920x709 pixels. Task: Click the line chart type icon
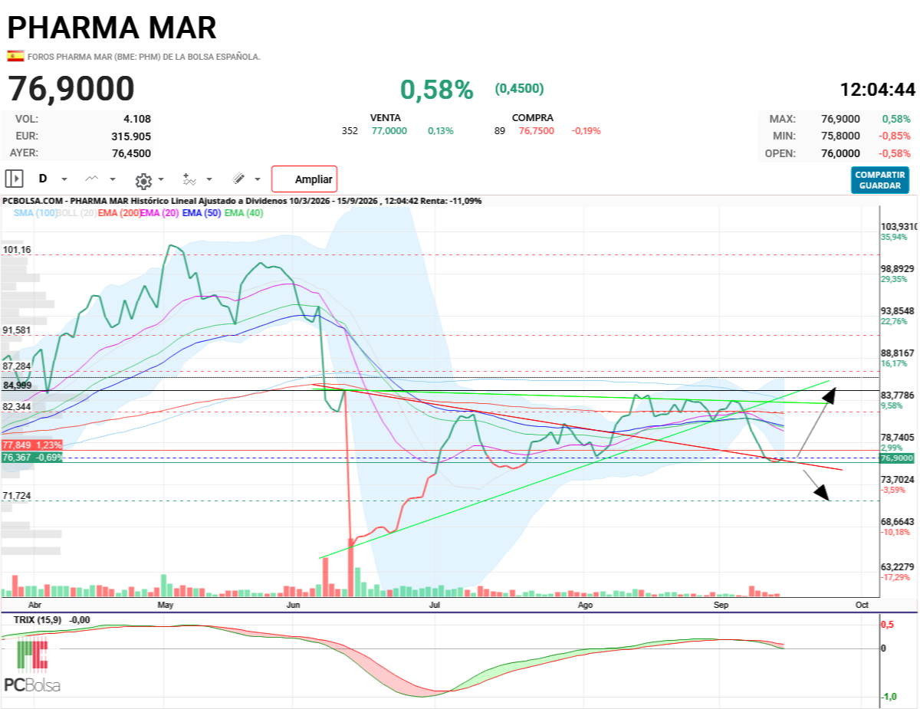pyautogui.click(x=92, y=179)
